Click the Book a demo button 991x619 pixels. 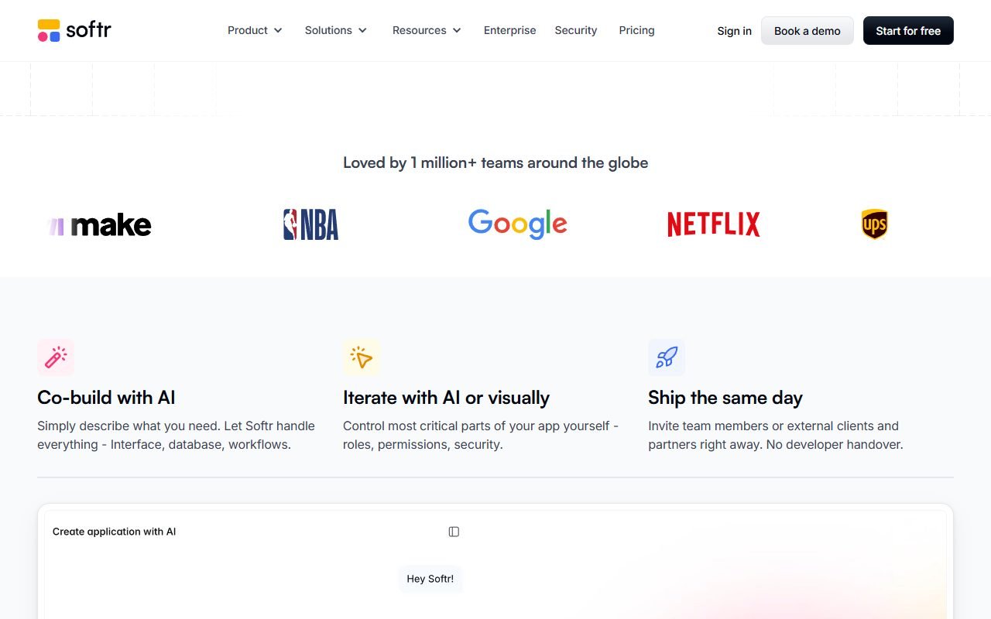[x=808, y=31]
